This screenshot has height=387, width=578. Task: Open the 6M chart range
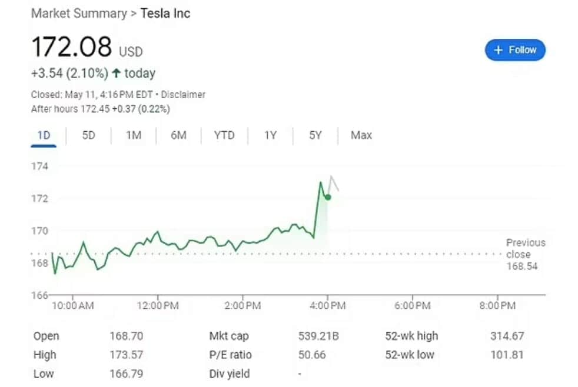(x=178, y=135)
